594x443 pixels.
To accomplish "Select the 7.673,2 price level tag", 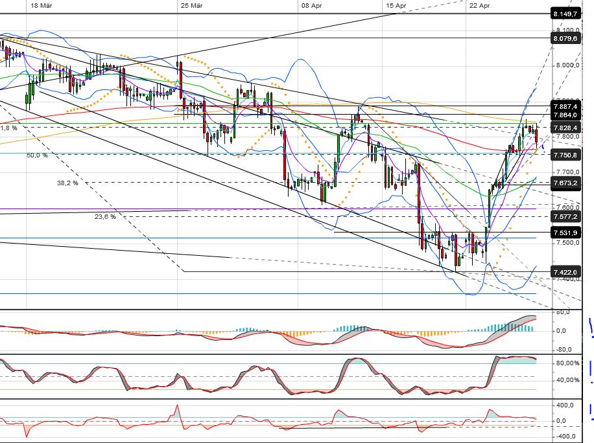I will click(x=565, y=183).
